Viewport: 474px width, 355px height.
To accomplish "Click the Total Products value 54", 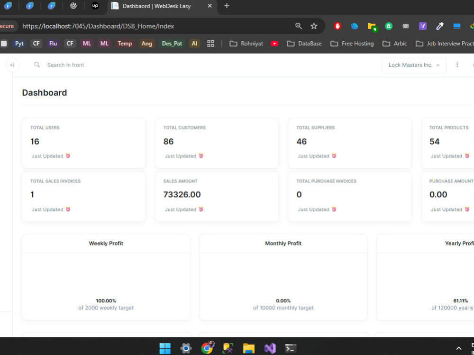I will point(434,142).
